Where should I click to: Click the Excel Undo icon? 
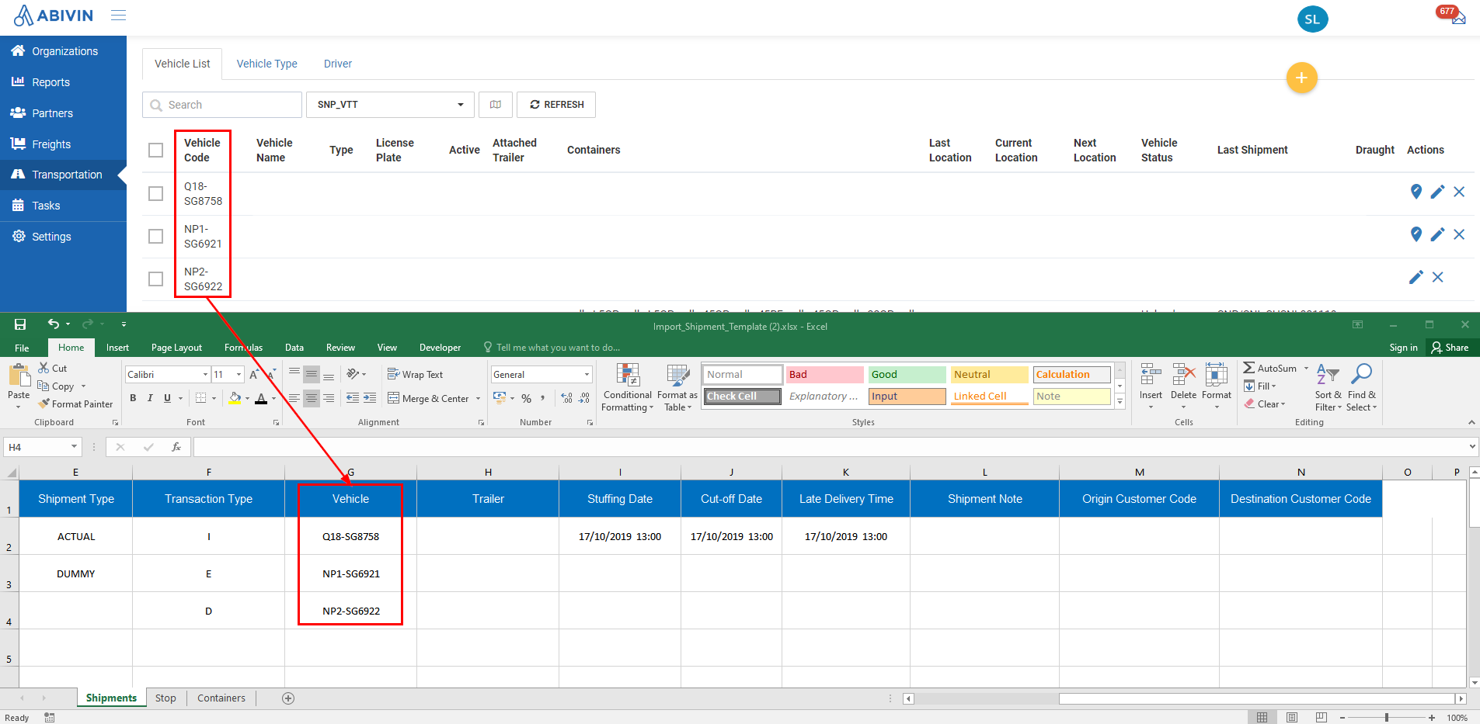(53, 324)
